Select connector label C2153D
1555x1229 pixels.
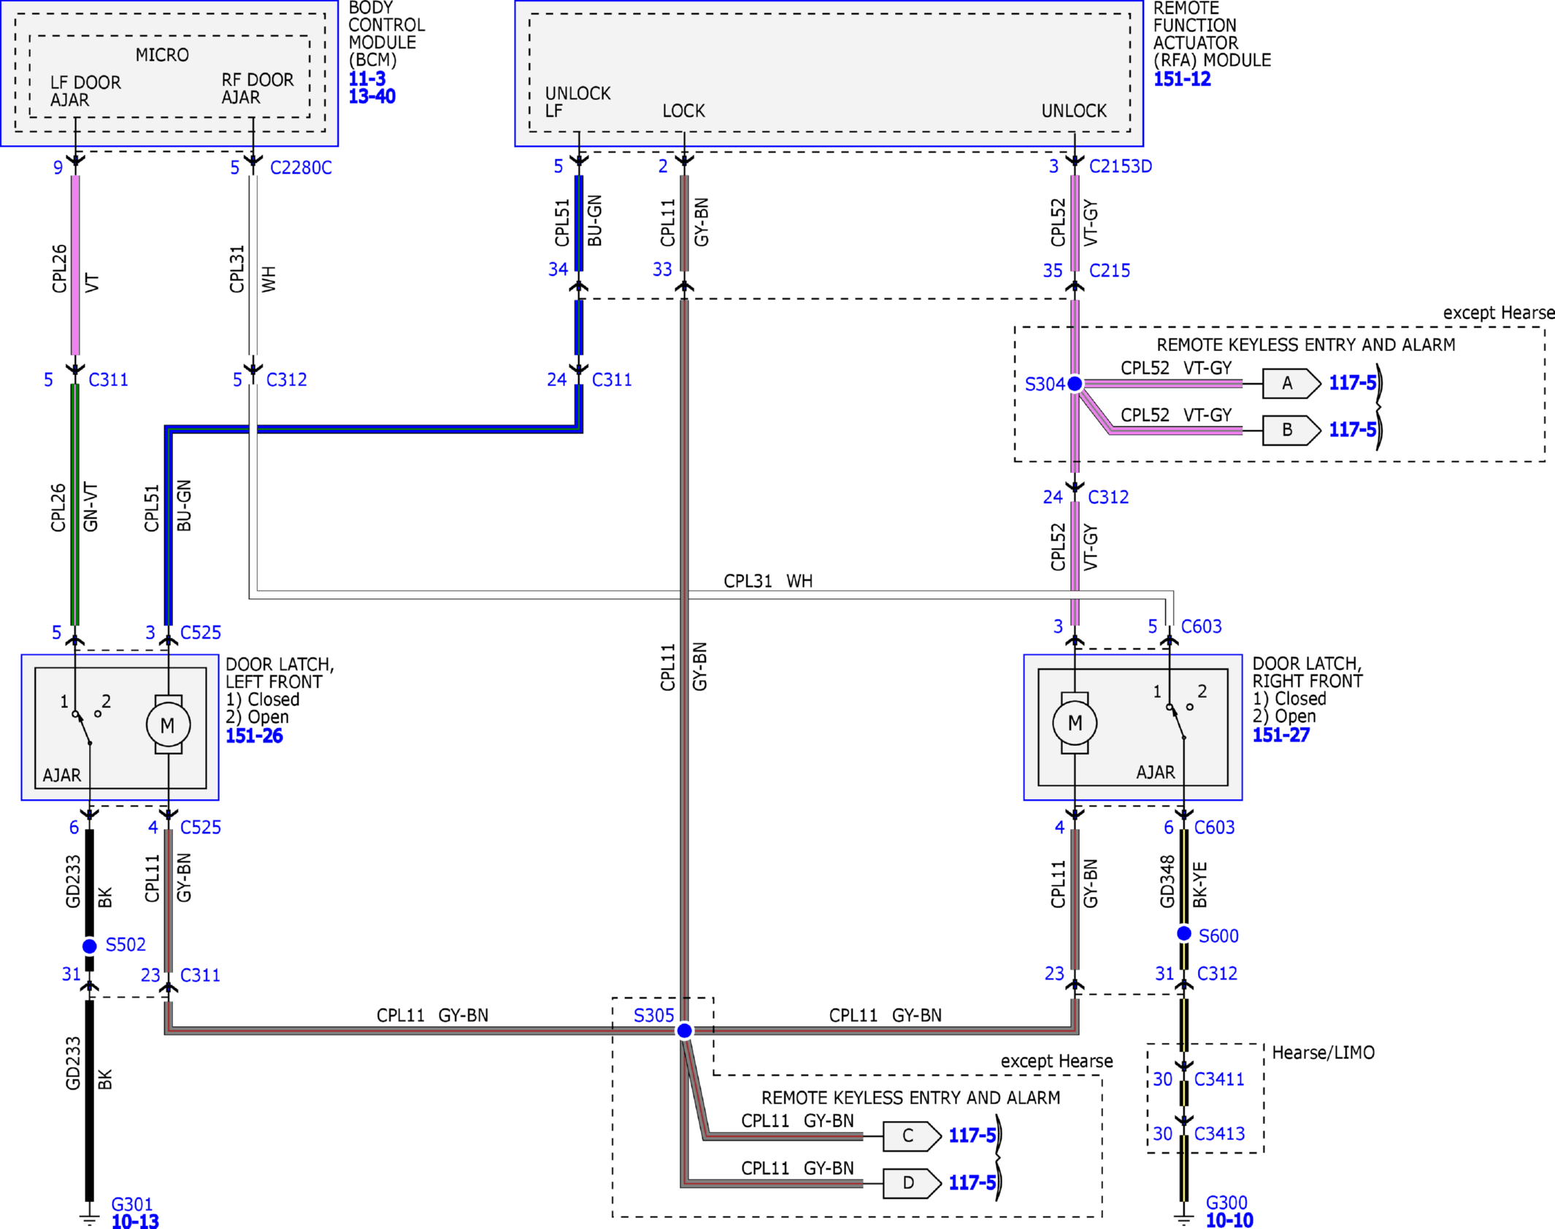coord(1121,166)
